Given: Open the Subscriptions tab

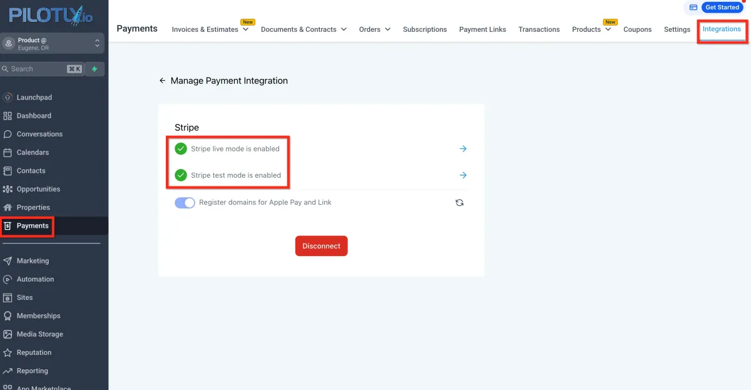Looking at the screenshot, I should tap(425, 29).
